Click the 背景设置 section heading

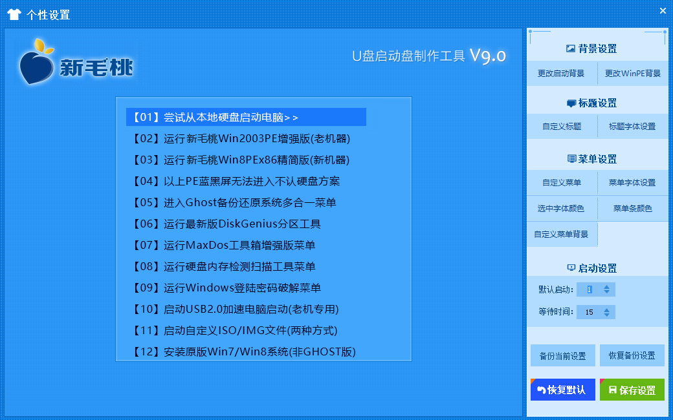[x=597, y=49]
